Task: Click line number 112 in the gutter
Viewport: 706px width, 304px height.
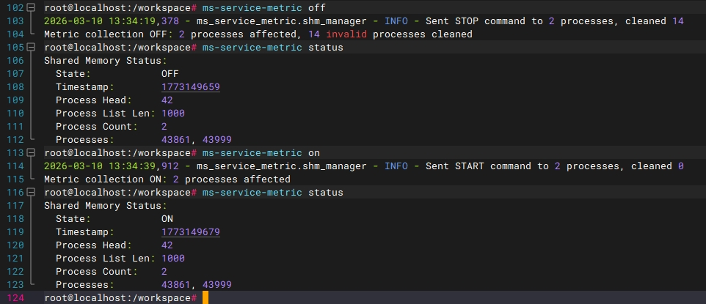Action: (15, 140)
